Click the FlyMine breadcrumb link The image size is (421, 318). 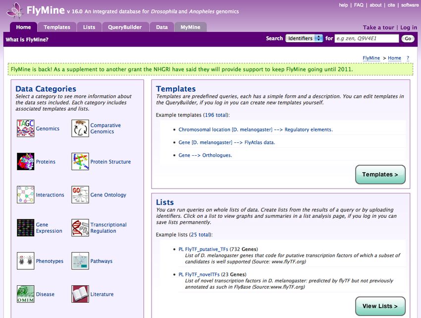371,58
